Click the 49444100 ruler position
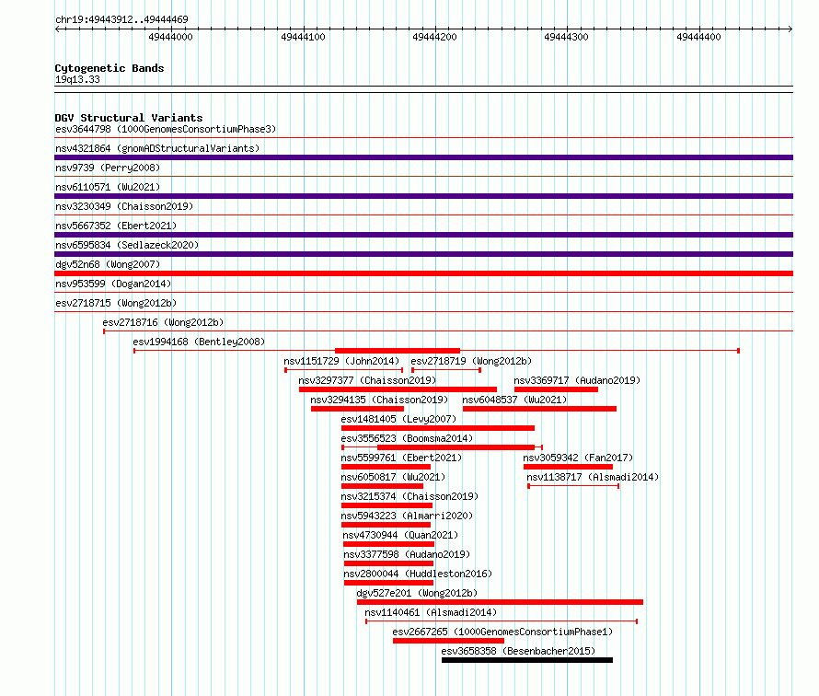 click(x=303, y=37)
